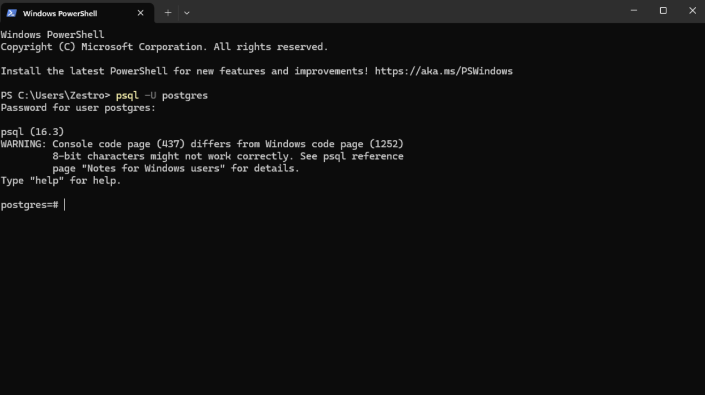Click the Microsoft Corporation copyright line
This screenshot has width=705, height=395.
pyautogui.click(x=164, y=47)
